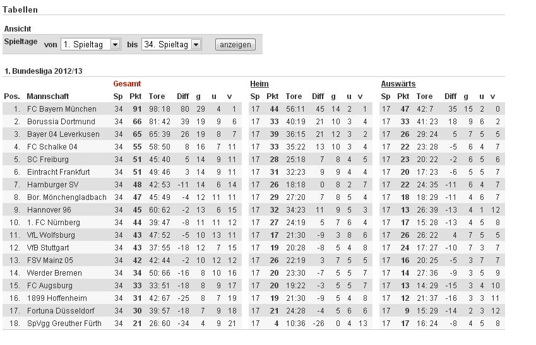The width and height of the screenshot is (536, 345).
Task: Click the 'anzeigen' button
Action: tap(235, 44)
